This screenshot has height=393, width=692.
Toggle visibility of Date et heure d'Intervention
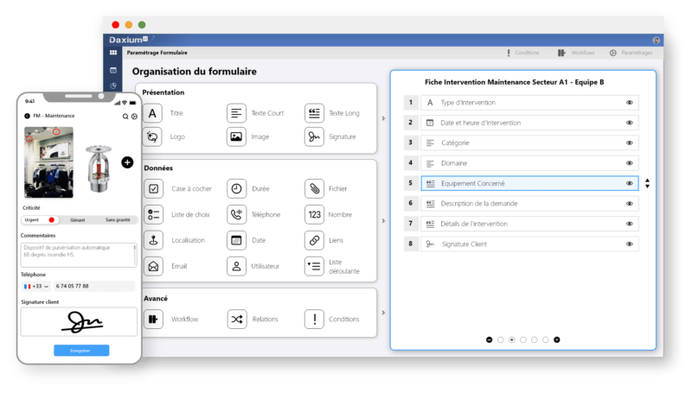[x=630, y=123]
